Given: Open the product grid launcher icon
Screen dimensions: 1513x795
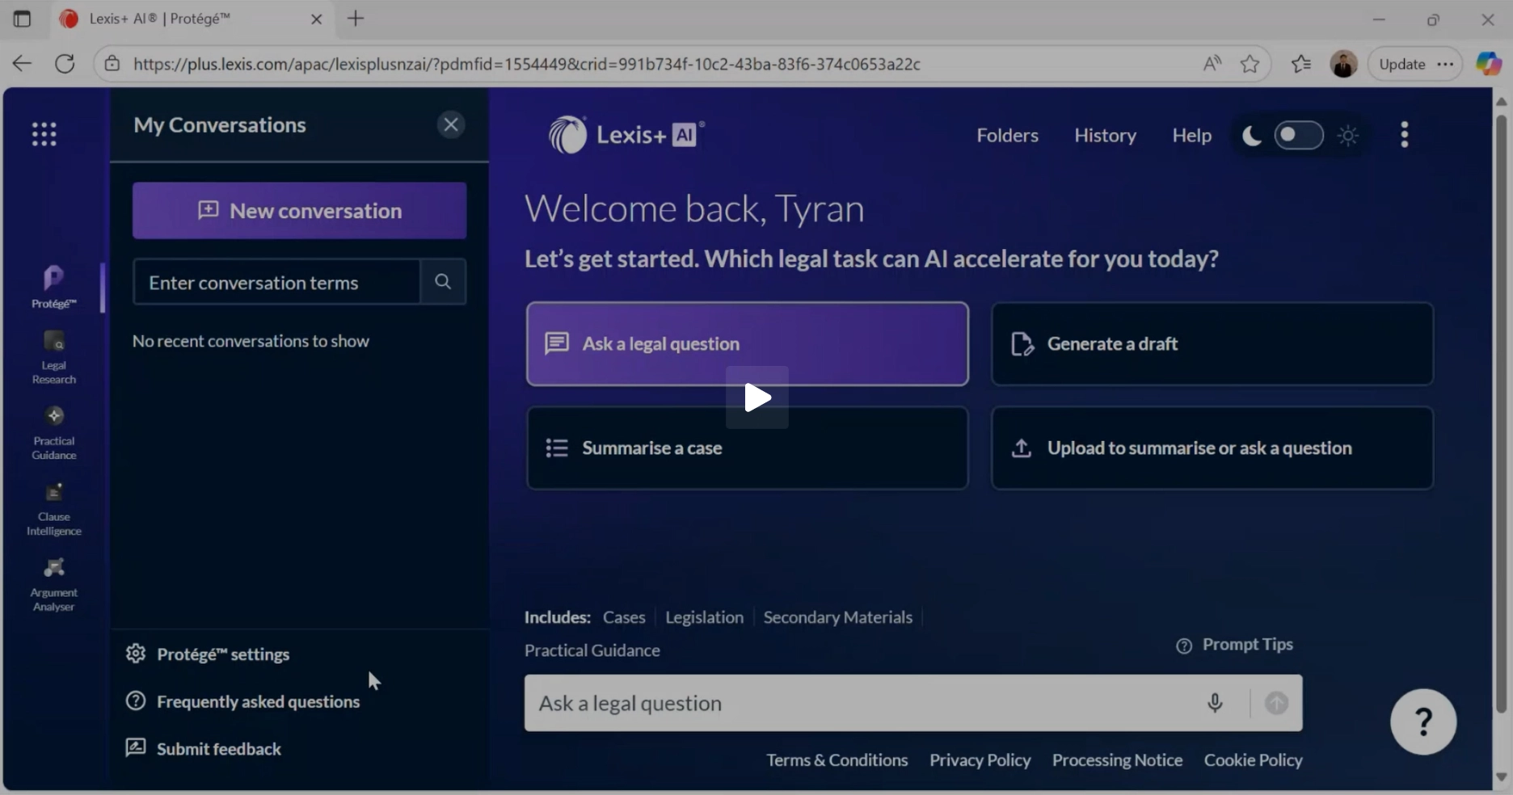Looking at the screenshot, I should (x=44, y=134).
